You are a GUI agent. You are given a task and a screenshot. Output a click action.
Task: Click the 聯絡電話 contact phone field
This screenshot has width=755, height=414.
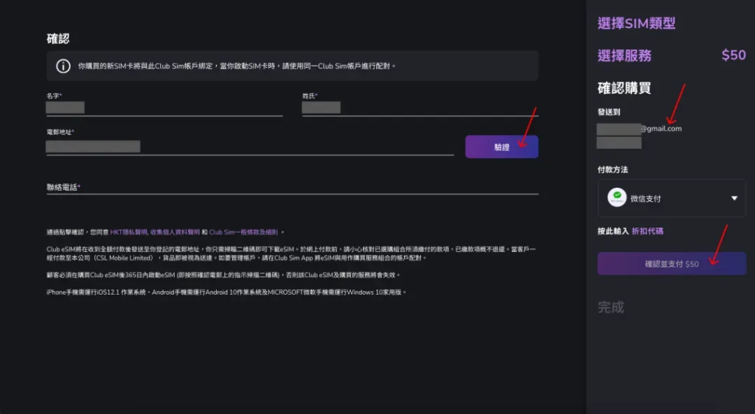[292, 187]
